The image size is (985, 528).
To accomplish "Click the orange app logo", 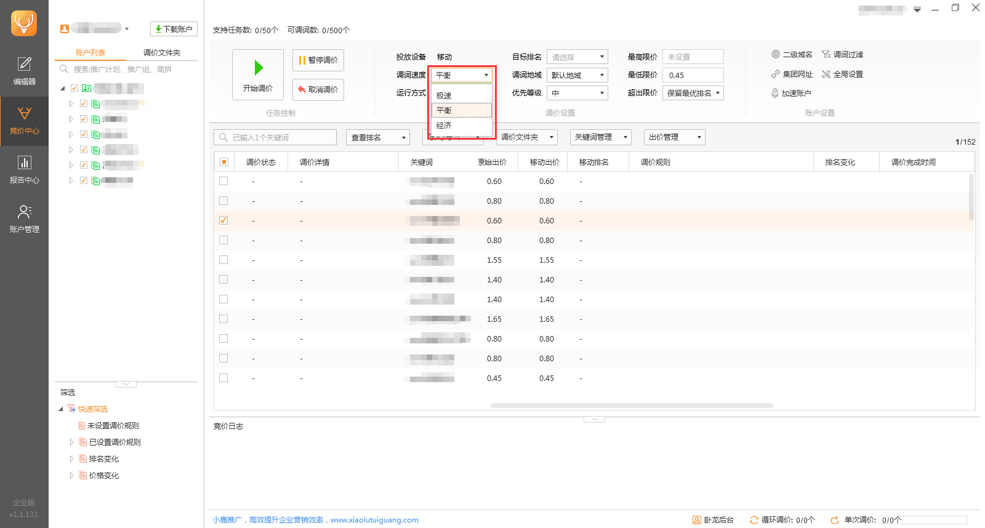I will pos(24,23).
